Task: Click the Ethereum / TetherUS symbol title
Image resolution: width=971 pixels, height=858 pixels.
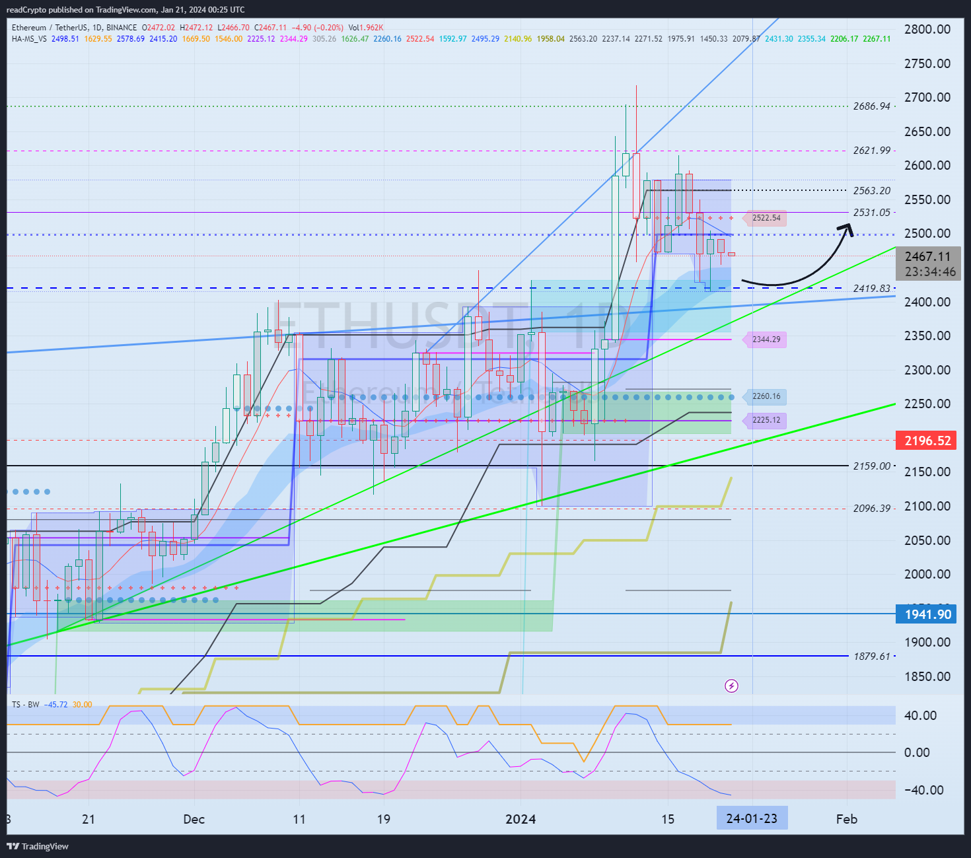Action: [x=75, y=28]
